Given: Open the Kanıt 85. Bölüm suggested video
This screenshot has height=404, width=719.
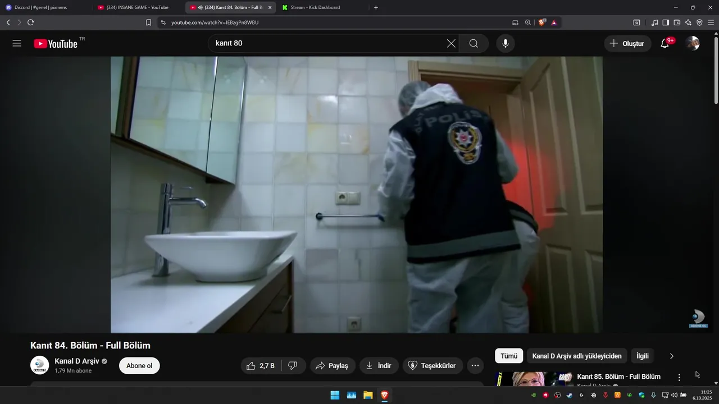Looking at the screenshot, I should [618, 377].
